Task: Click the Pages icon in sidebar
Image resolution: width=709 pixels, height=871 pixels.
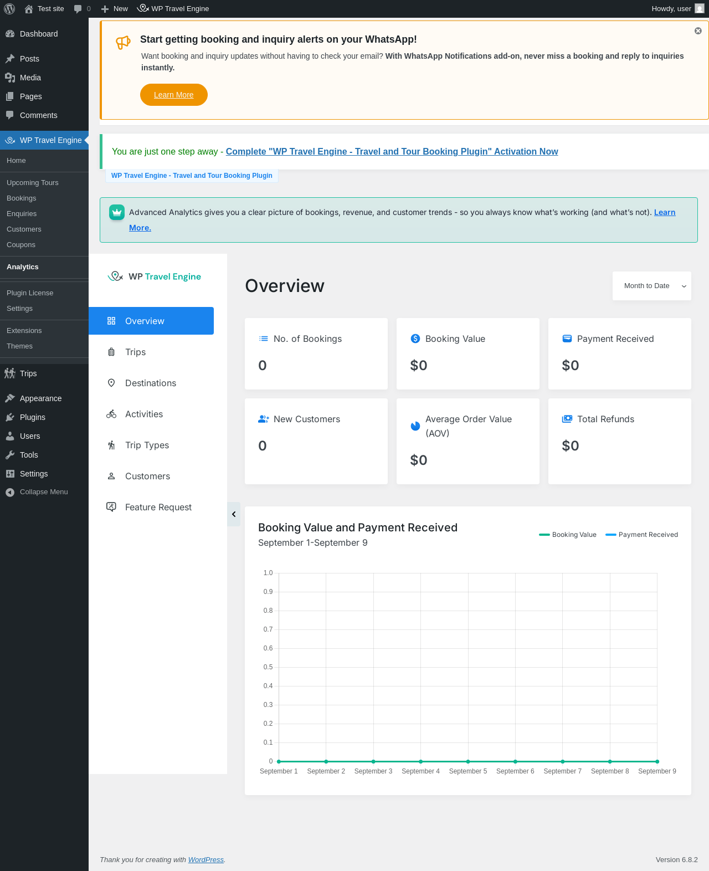Action: coord(10,96)
